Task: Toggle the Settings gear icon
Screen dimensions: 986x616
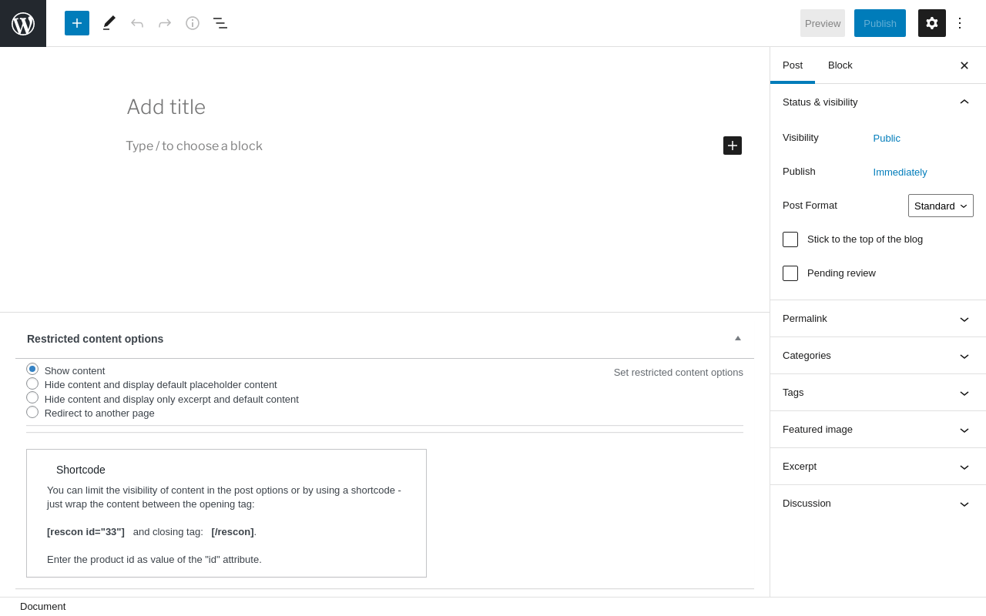Action: coord(932,23)
